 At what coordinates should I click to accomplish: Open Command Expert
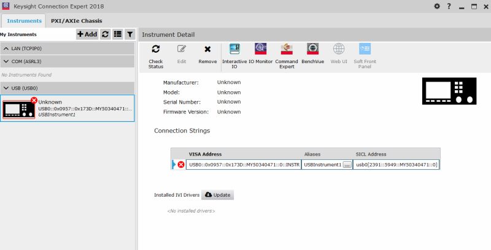click(287, 49)
